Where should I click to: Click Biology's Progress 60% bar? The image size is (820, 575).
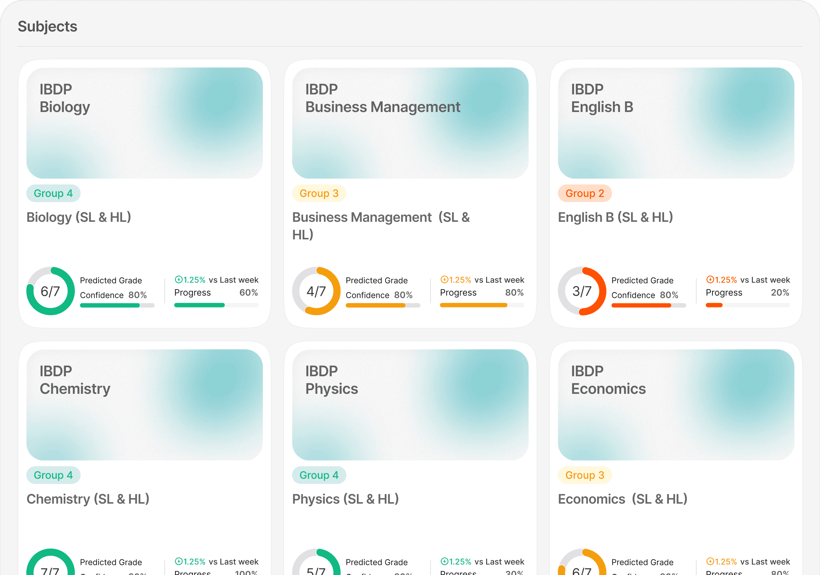pyautogui.click(x=216, y=305)
